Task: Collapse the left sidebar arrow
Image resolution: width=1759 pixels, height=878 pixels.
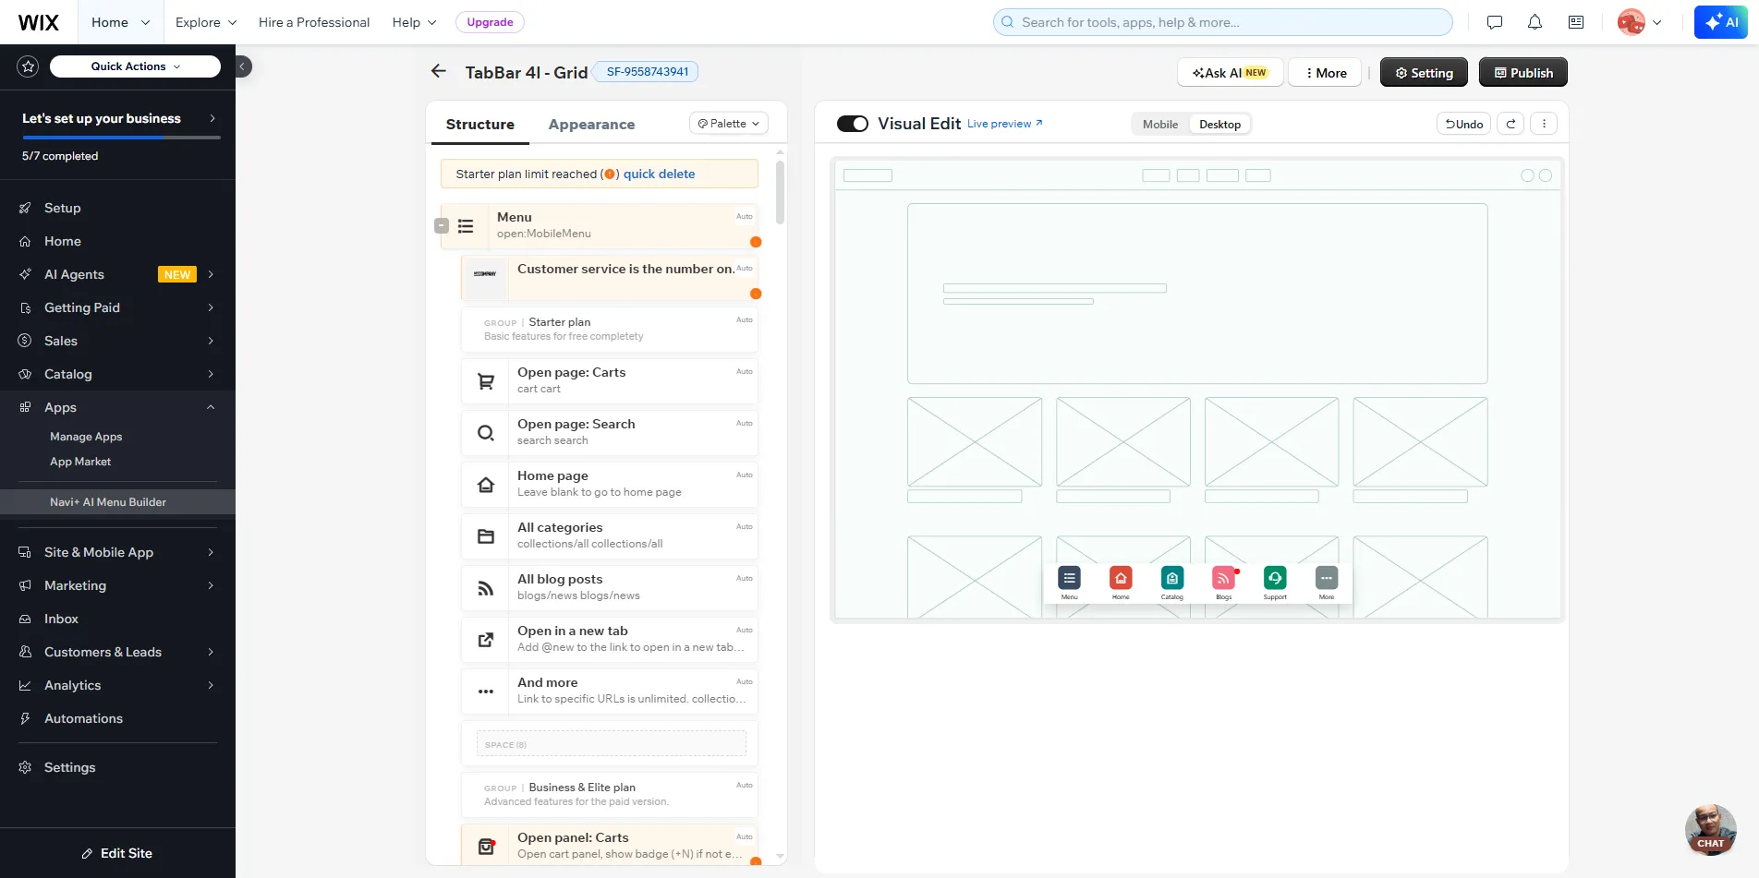Action: point(243,66)
